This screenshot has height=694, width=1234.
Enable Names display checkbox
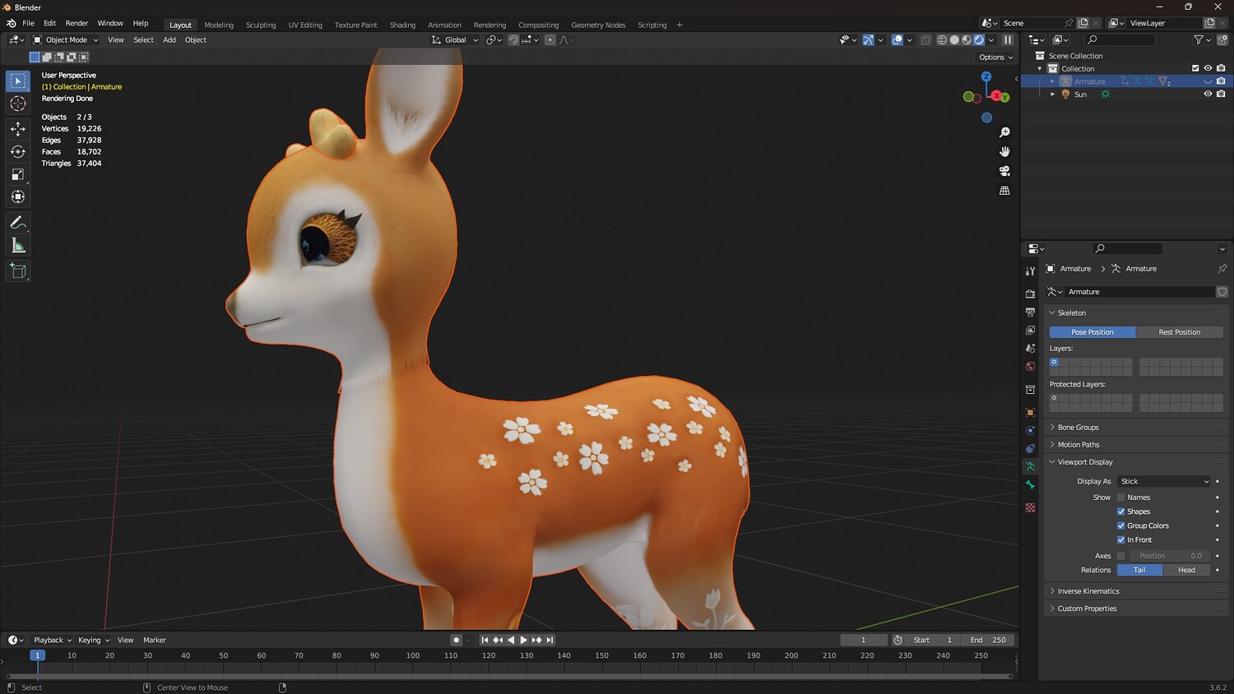pyautogui.click(x=1120, y=497)
